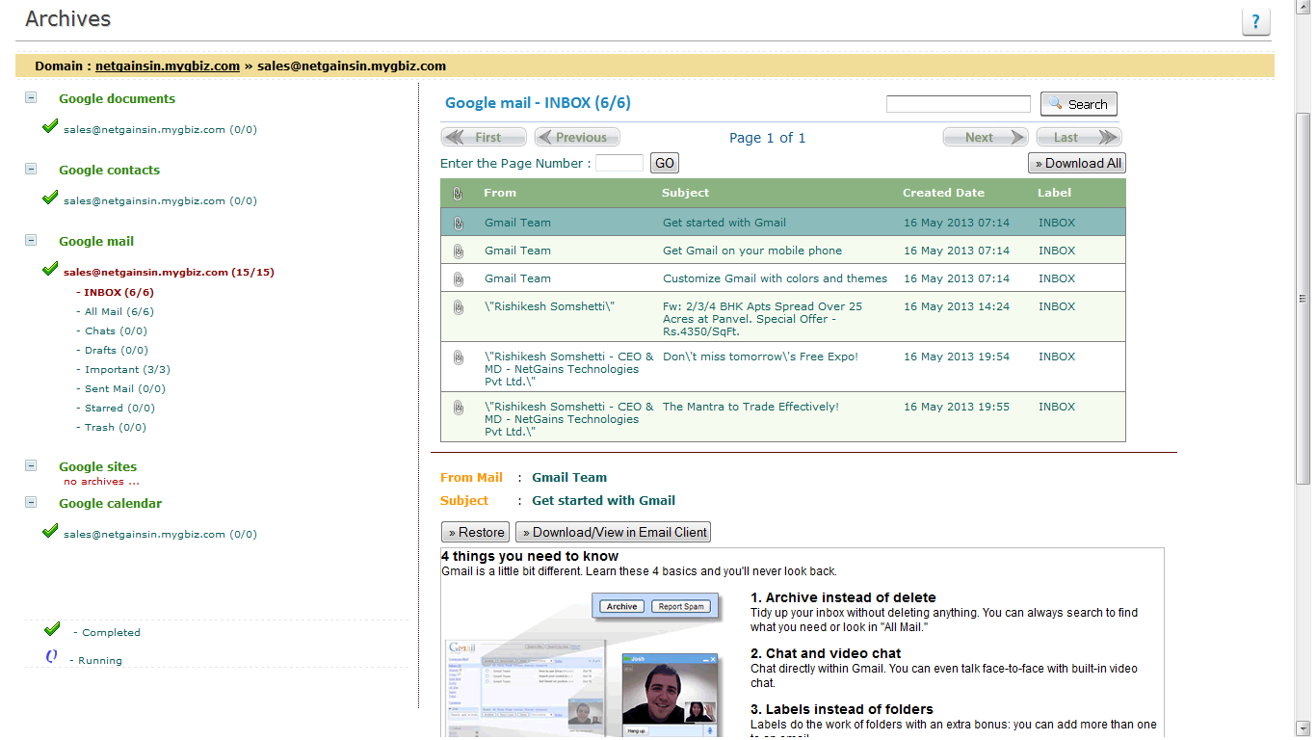This screenshot has width=1316, height=740.
Task: Click the Completed legend checkmark icon
Action: [52, 629]
